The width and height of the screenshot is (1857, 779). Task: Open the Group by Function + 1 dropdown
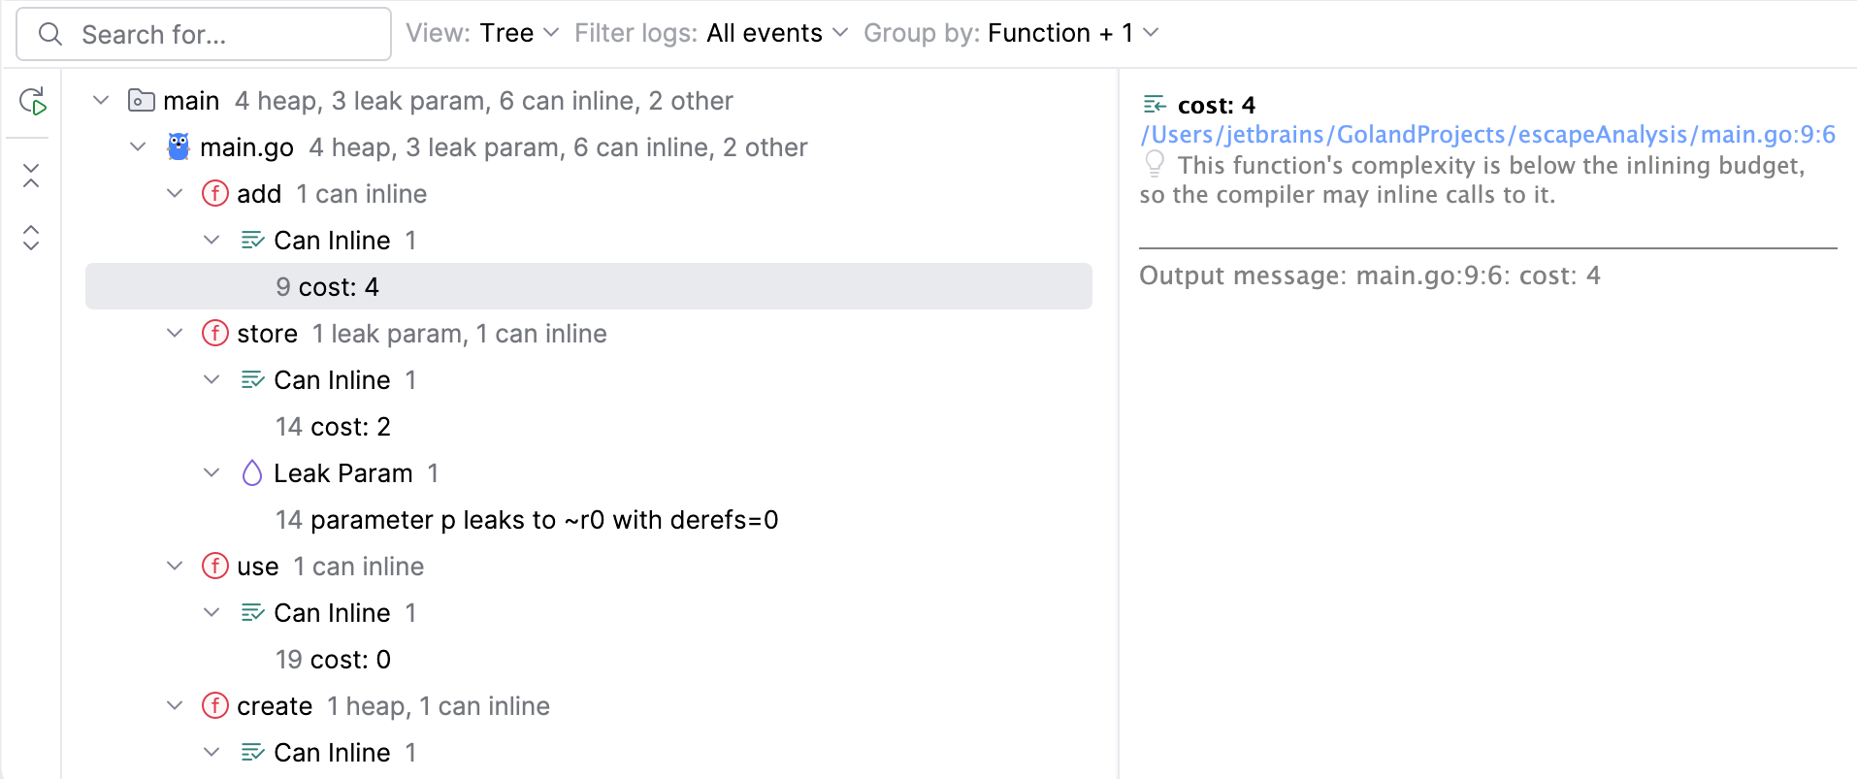pyautogui.click(x=1011, y=33)
